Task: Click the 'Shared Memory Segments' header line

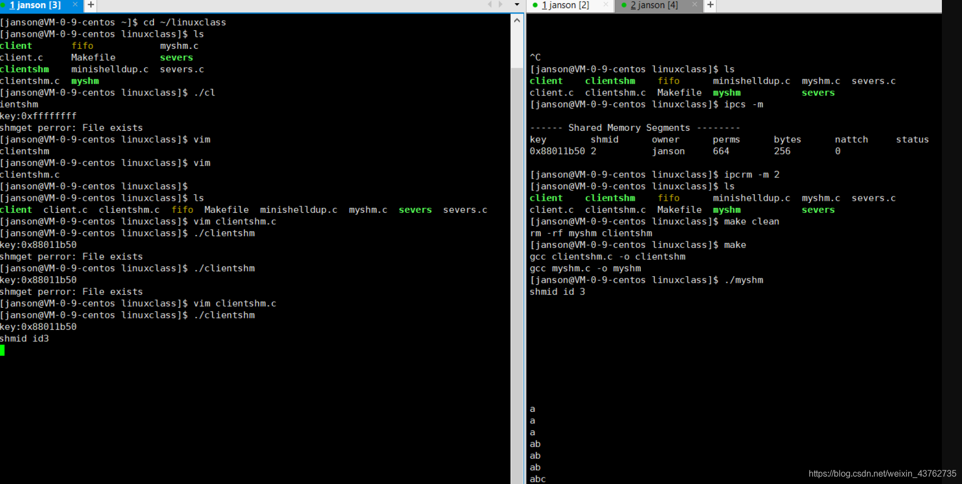Action: tap(635, 128)
